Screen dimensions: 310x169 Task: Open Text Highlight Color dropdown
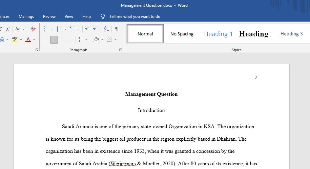tap(21, 39)
